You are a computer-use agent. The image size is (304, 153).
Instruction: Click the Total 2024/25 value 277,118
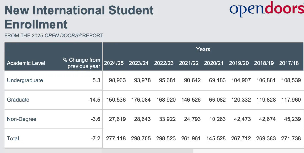pos(116,138)
